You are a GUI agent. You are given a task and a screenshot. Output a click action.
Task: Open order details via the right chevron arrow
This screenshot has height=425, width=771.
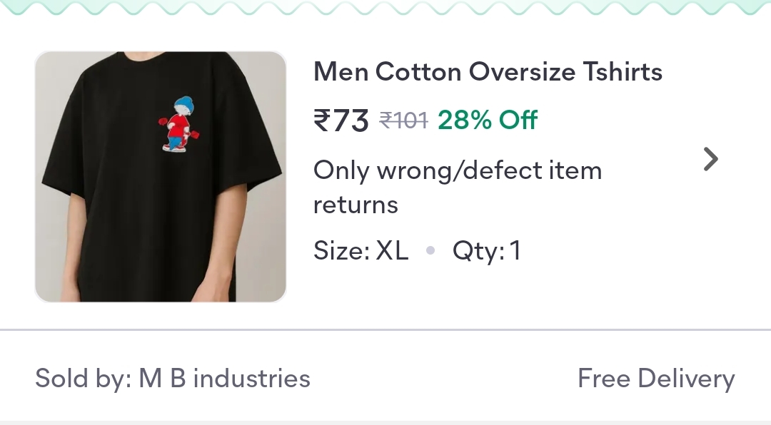[x=710, y=159]
